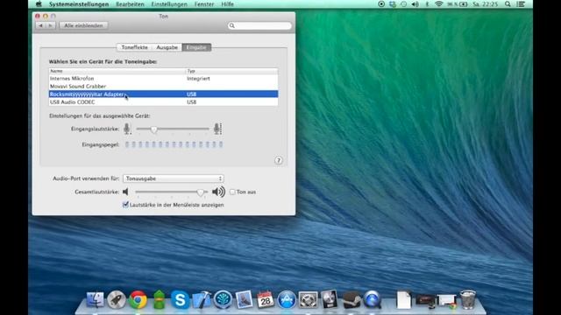Switch to the Toneffekte tab
Image resolution: width=561 pixels, height=315 pixels.
(x=134, y=47)
